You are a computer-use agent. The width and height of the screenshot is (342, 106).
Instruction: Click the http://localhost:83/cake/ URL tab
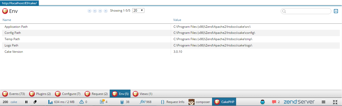tap(20, 3)
